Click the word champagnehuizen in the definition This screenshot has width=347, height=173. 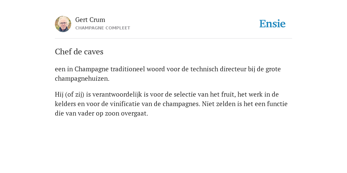coord(81,79)
